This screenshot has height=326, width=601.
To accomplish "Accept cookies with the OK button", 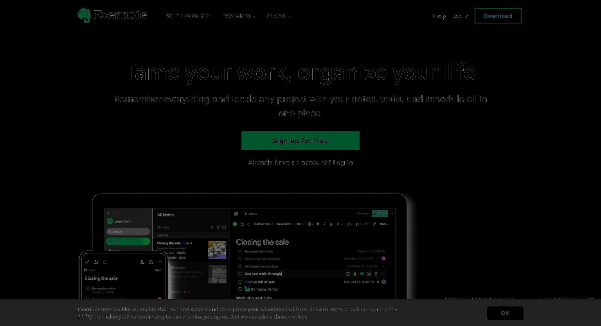I will point(505,313).
